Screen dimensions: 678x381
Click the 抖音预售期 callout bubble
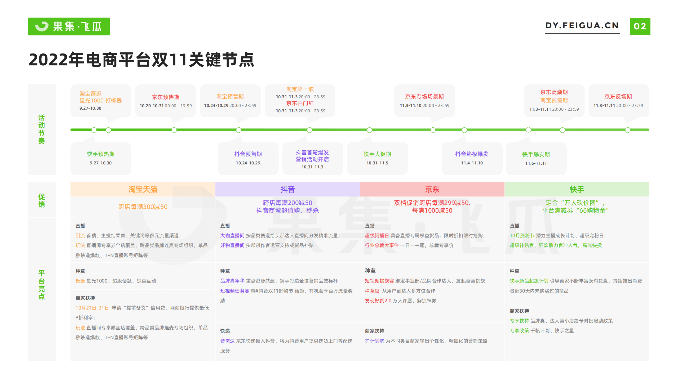tap(248, 158)
